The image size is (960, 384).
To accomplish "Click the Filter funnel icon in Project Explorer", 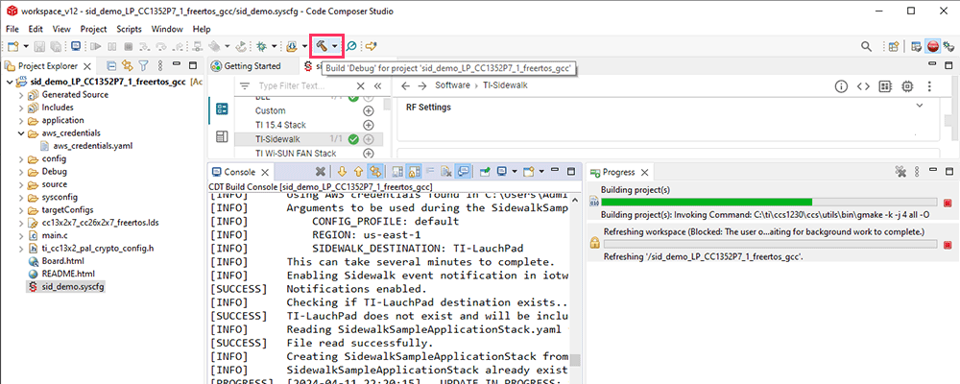I will coord(143,65).
